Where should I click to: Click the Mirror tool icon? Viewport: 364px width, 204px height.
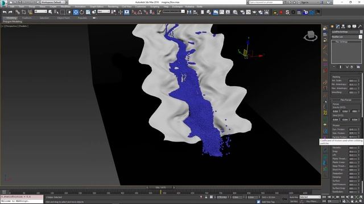point(189,12)
